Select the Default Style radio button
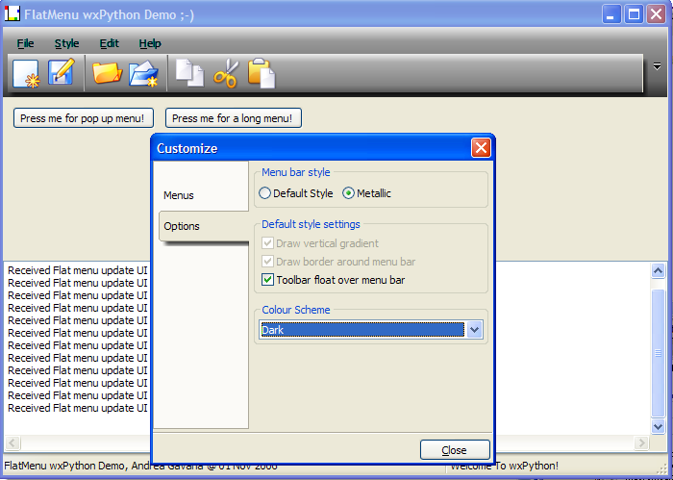This screenshot has height=480, width=673. [x=265, y=193]
